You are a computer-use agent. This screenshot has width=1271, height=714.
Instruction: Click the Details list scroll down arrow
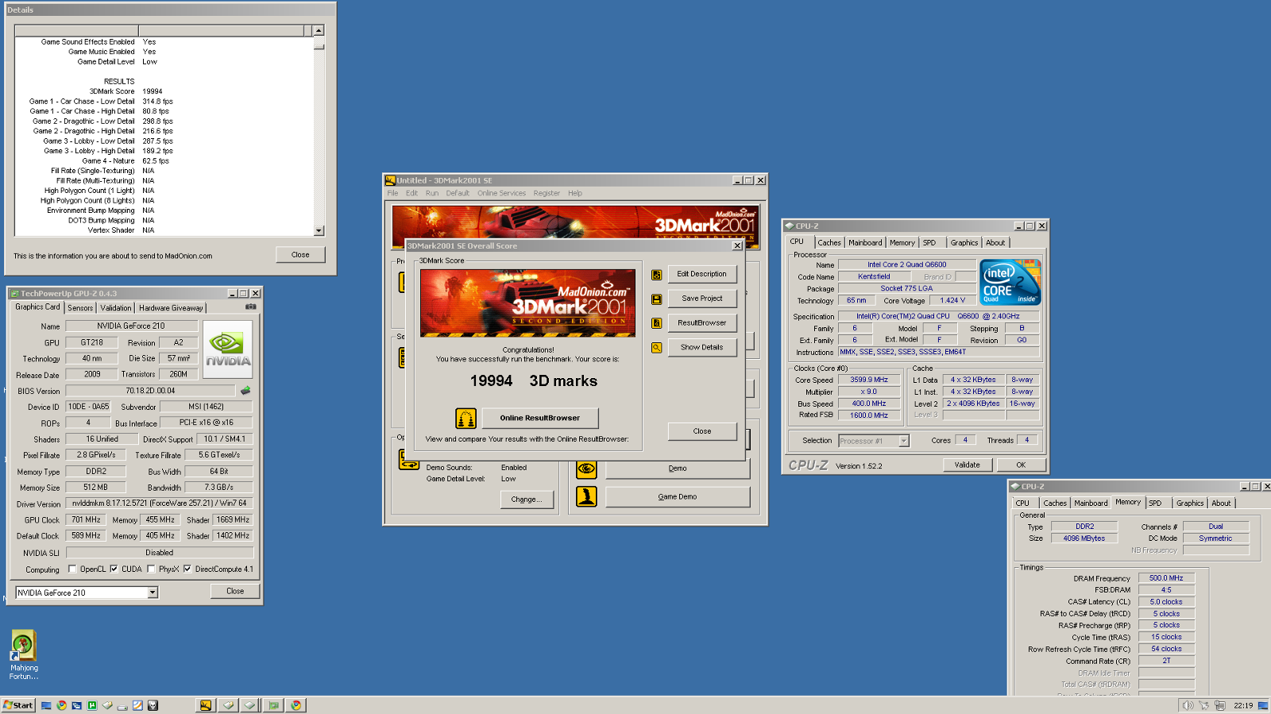(x=319, y=231)
